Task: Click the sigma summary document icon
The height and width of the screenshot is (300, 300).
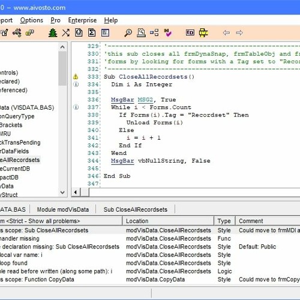Action: (x=92, y=32)
